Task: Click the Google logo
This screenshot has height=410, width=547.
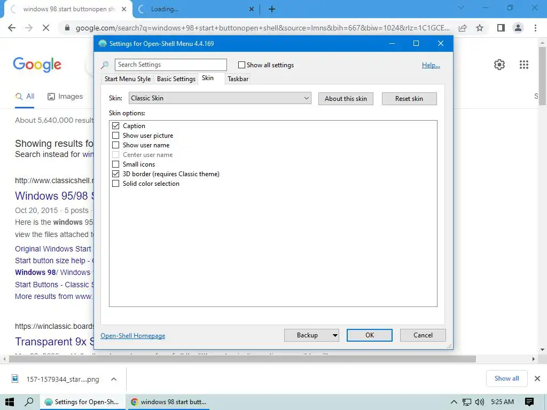Action: [x=37, y=65]
